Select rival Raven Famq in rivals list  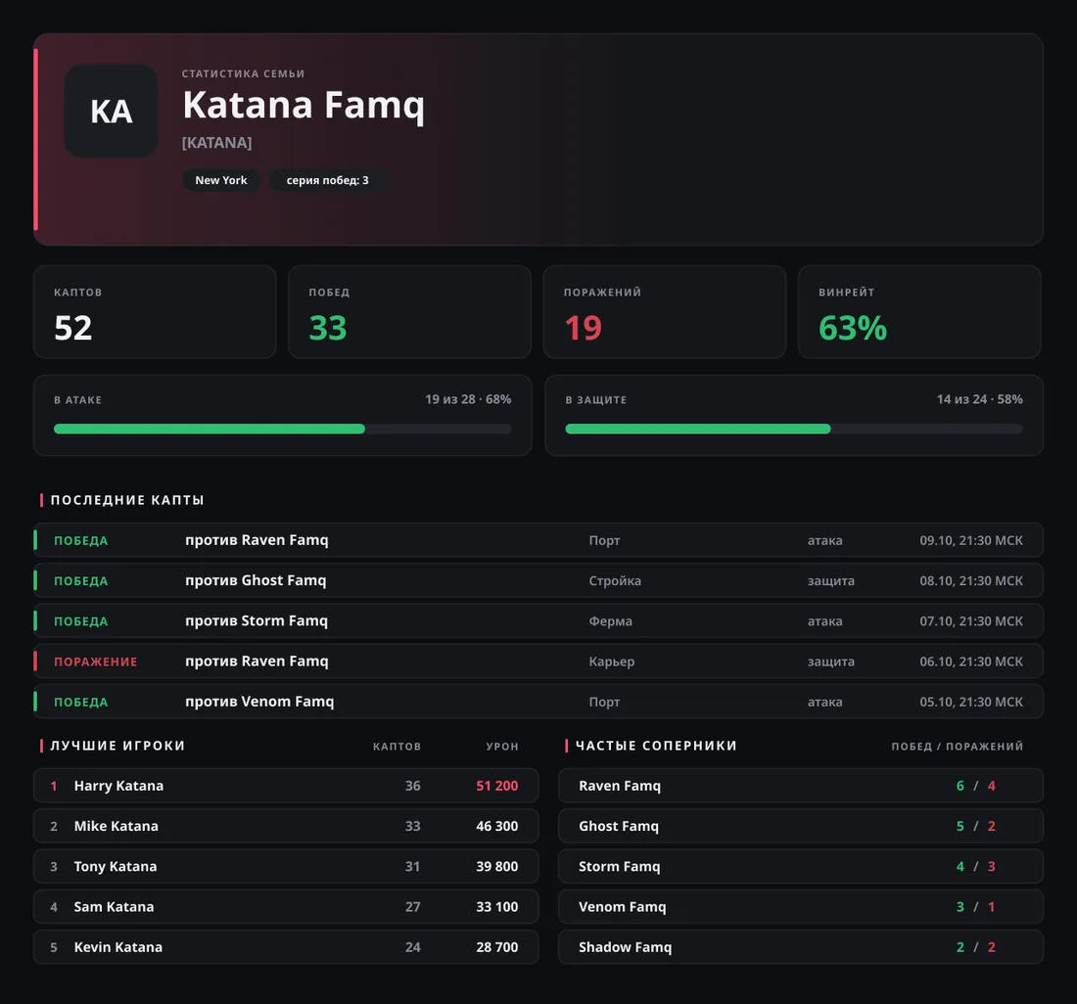point(801,786)
